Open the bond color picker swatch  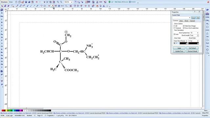click(x=194, y=43)
